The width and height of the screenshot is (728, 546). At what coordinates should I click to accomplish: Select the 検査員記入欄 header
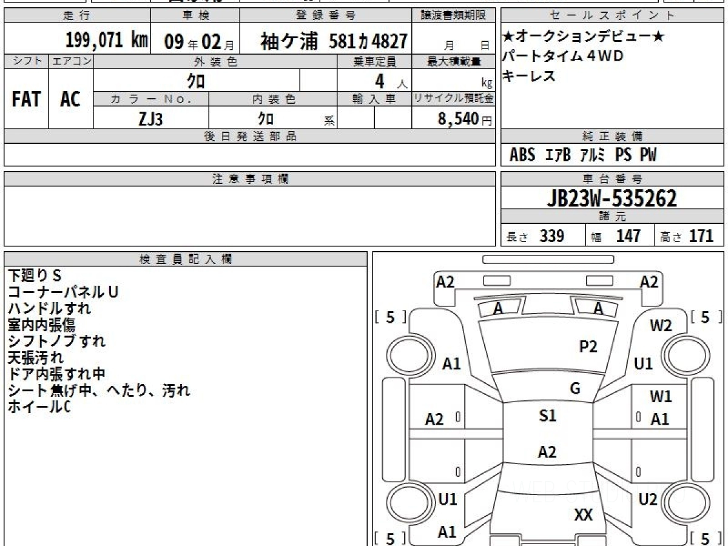pyautogui.click(x=186, y=259)
